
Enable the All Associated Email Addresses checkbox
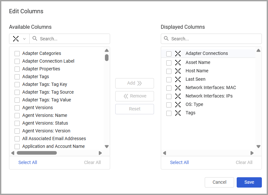(17, 139)
